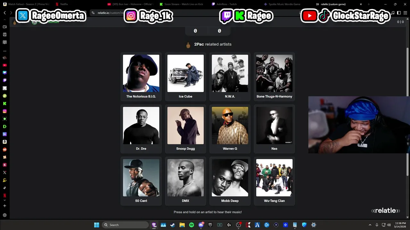Add a new sidebar item with plus icon
This screenshot has width=410, height=230.
[4, 206]
